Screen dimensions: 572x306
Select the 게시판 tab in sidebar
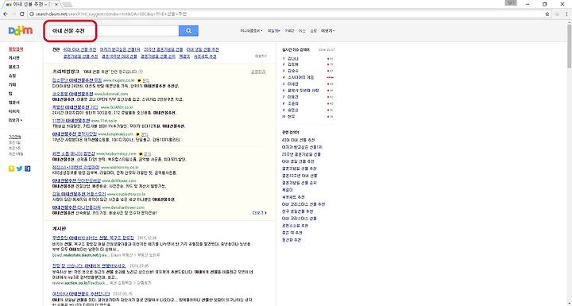(x=14, y=58)
